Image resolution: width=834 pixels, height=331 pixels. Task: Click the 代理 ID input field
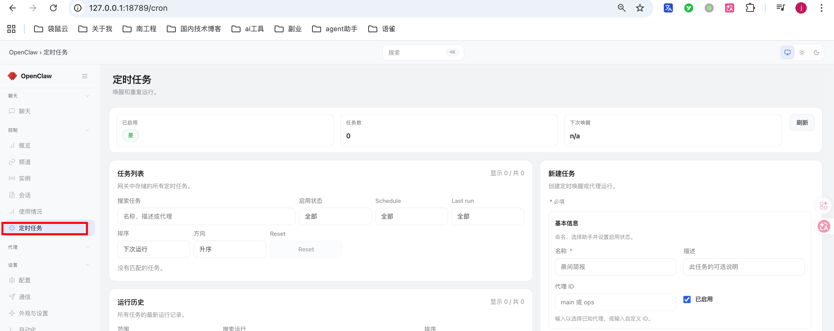coord(615,302)
